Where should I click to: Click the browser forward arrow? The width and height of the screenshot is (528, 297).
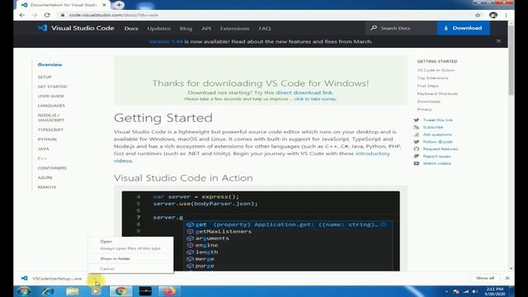(x=35, y=15)
